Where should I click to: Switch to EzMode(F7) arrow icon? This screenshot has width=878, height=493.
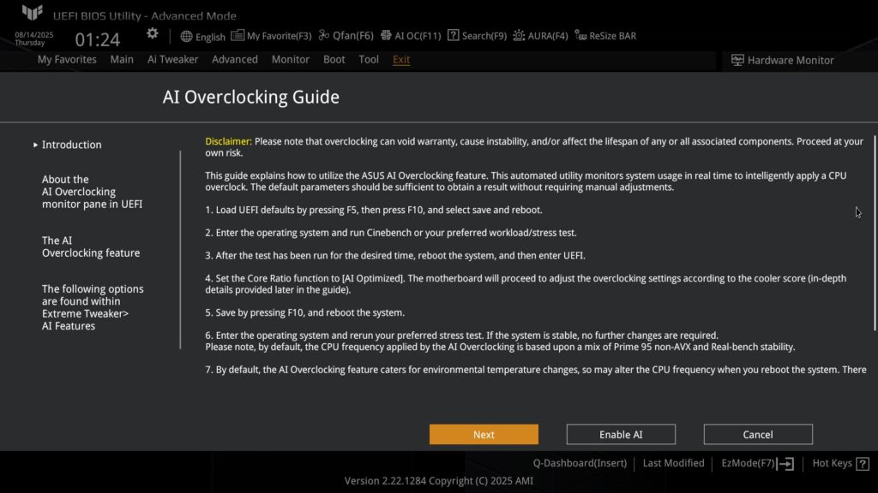[785, 463]
